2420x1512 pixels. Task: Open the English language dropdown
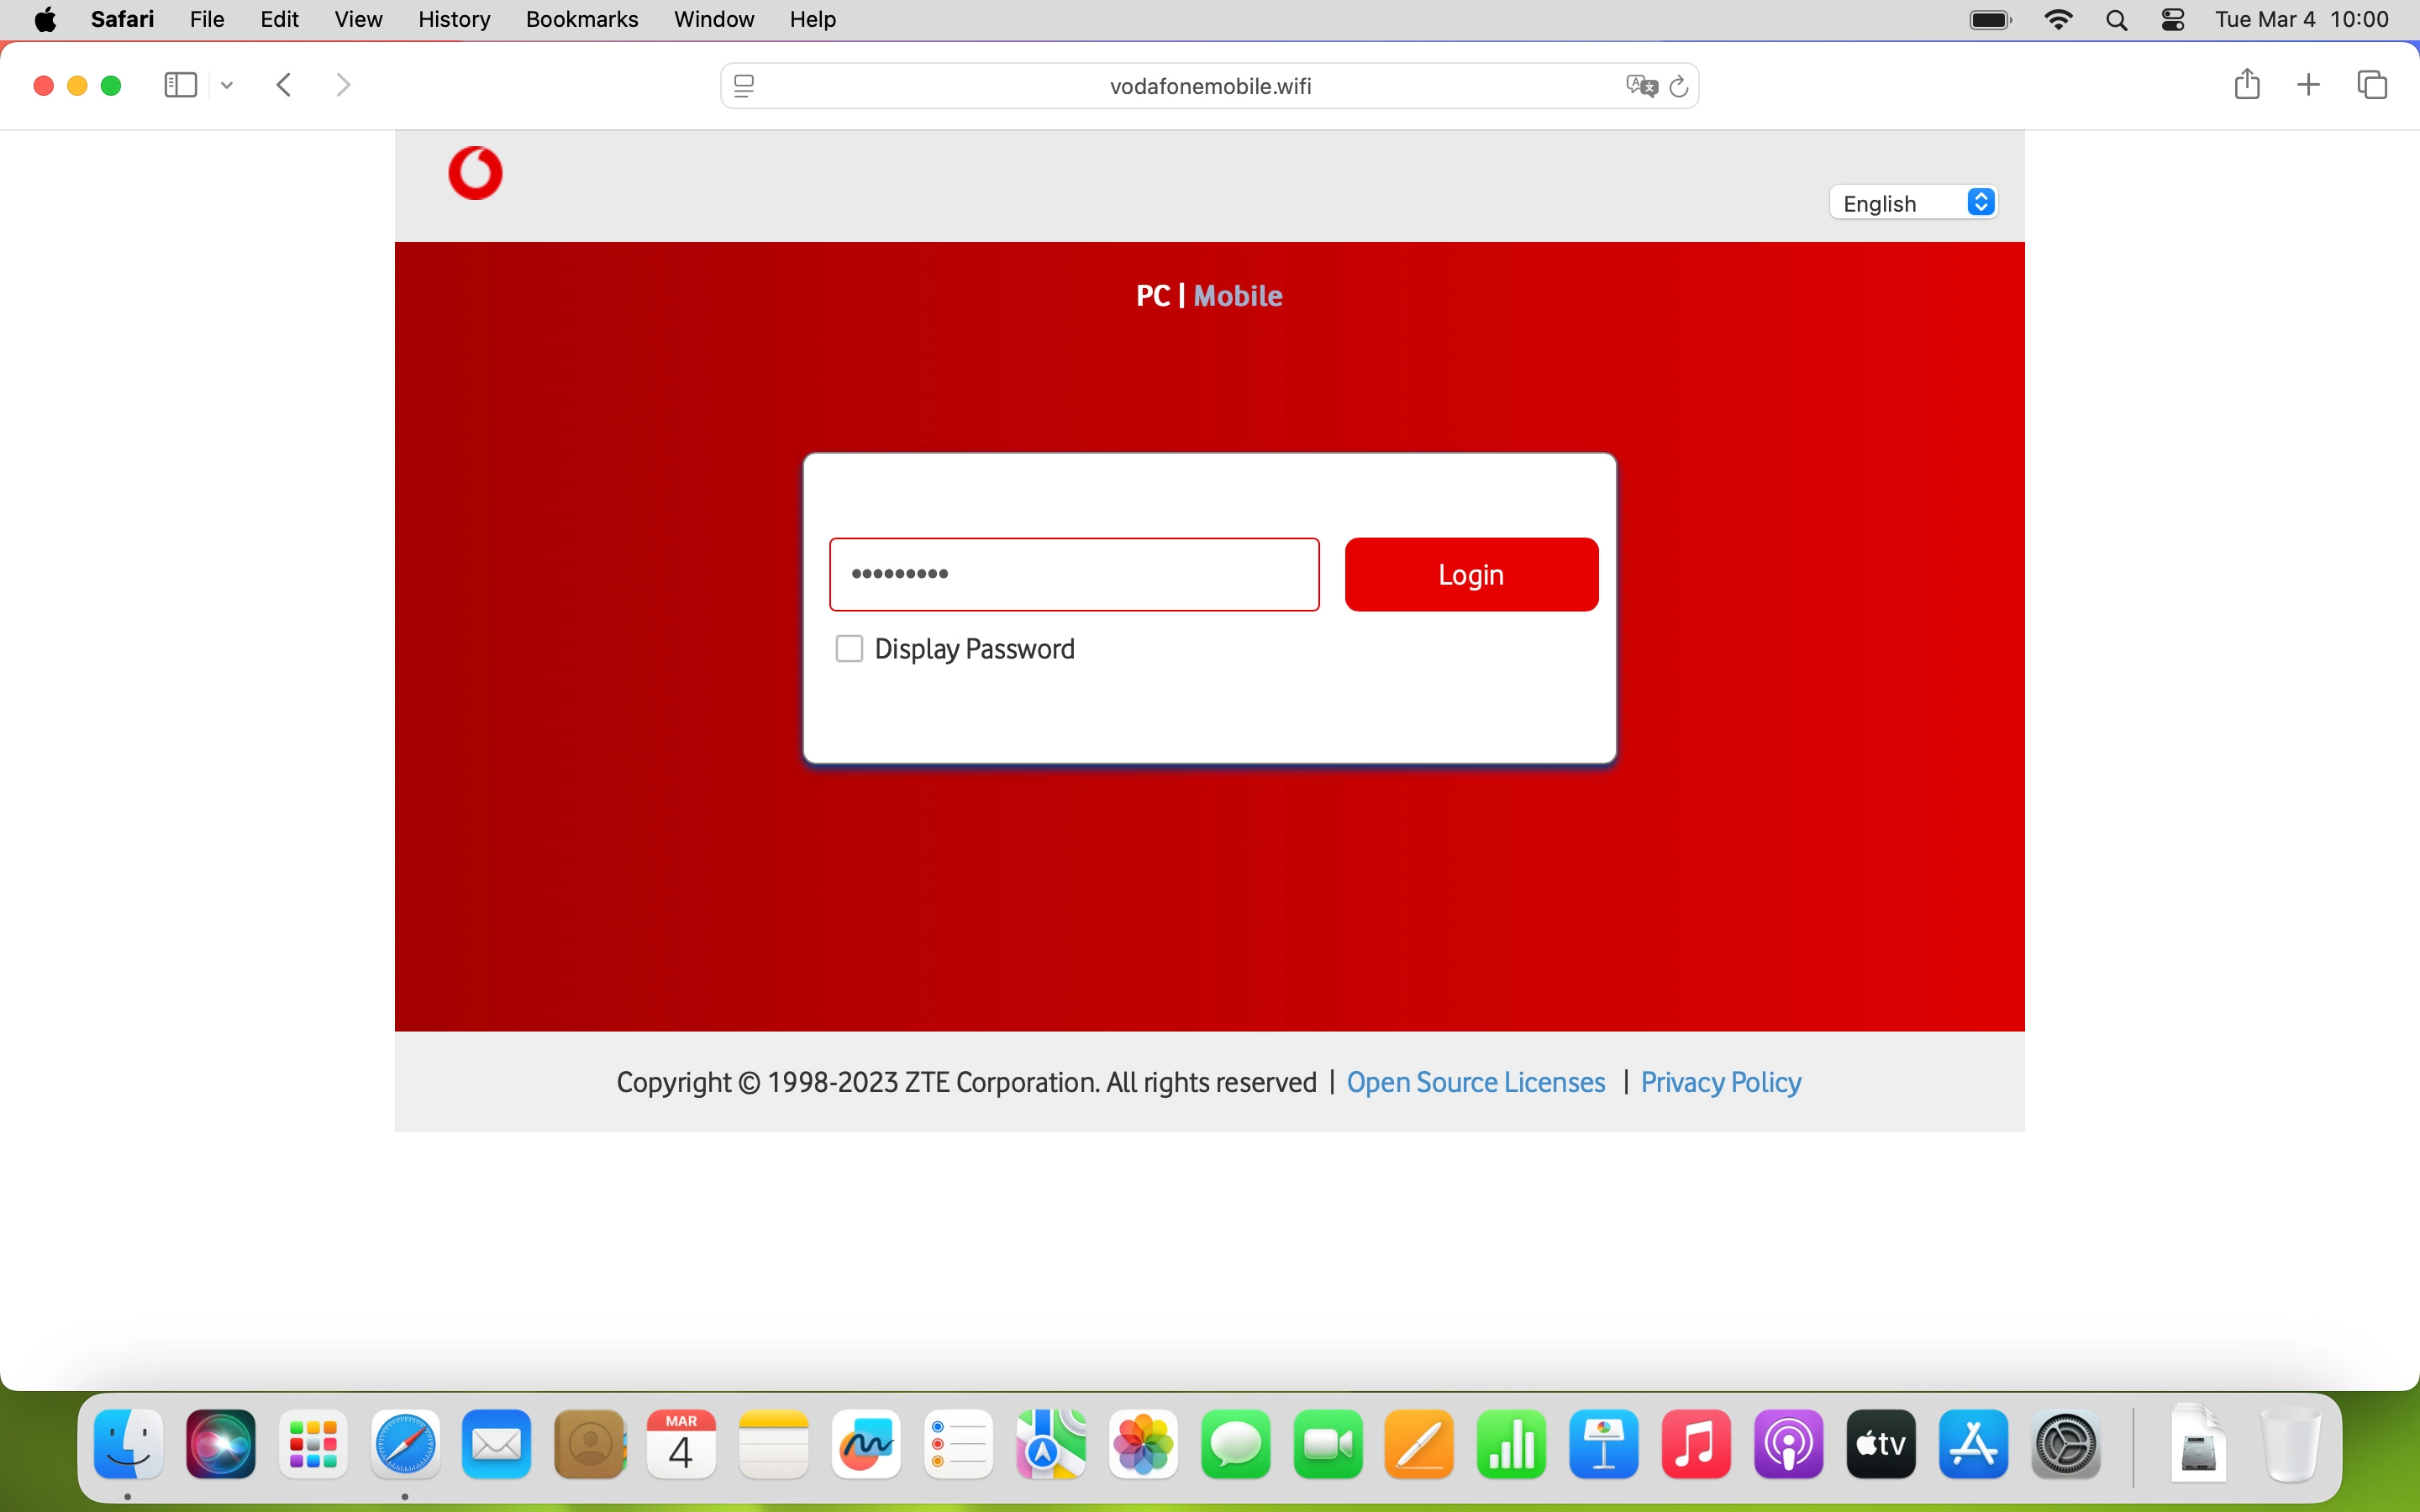pos(1912,203)
